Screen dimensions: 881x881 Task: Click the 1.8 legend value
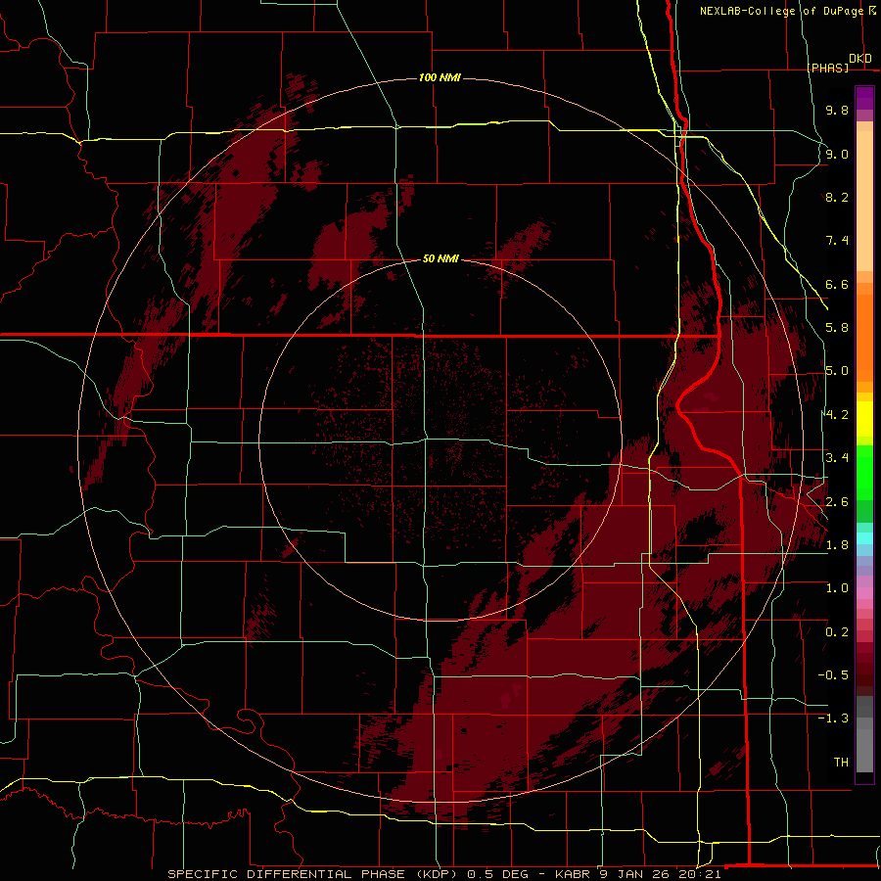[837, 545]
